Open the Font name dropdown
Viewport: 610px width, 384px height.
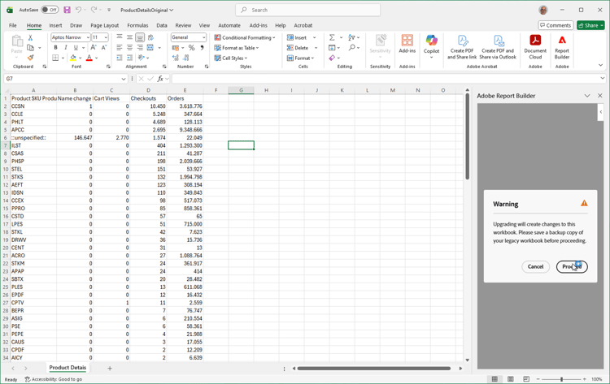88,37
